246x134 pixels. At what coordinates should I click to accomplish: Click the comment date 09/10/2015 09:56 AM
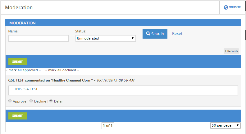pos(116,80)
